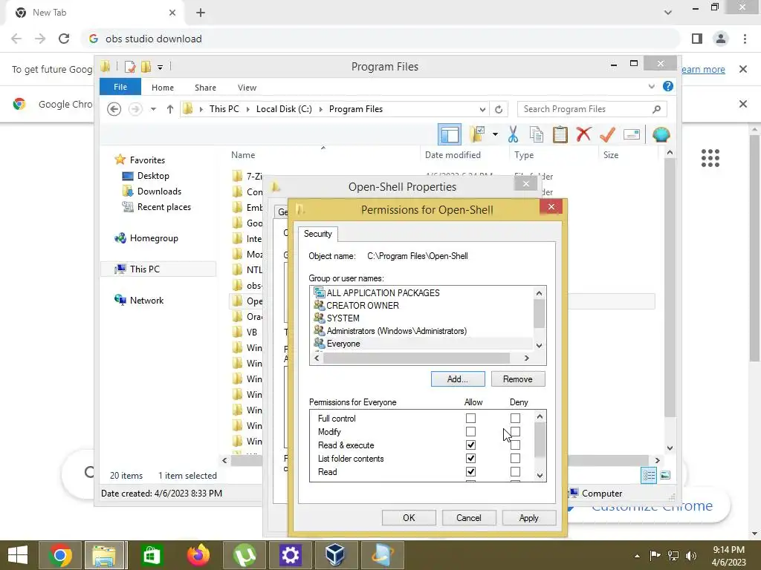Viewport: 761px width, 570px height.
Task: Click the folder options toolbar icon
Action: point(478,134)
